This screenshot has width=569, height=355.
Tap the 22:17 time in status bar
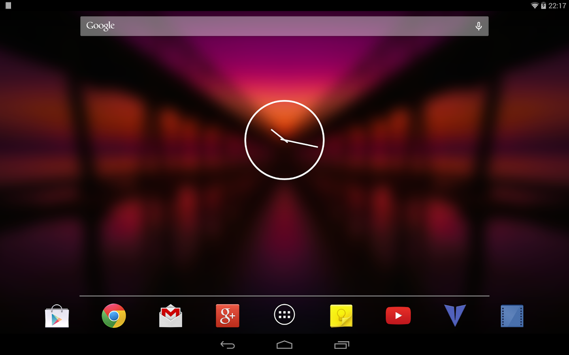tap(557, 6)
